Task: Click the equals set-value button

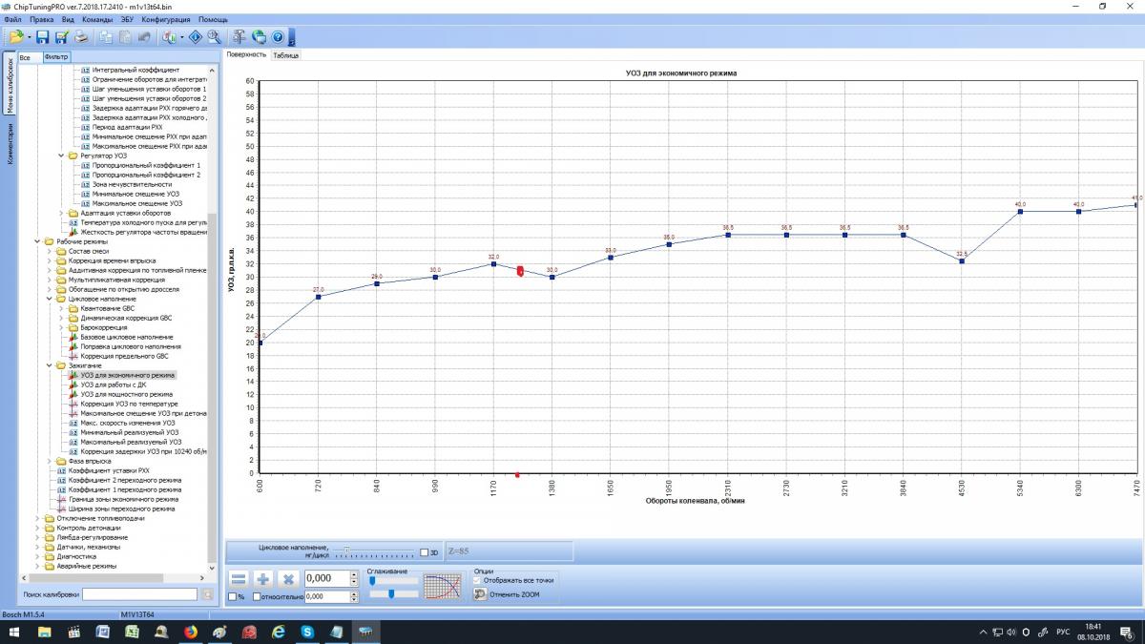Action: [x=239, y=579]
